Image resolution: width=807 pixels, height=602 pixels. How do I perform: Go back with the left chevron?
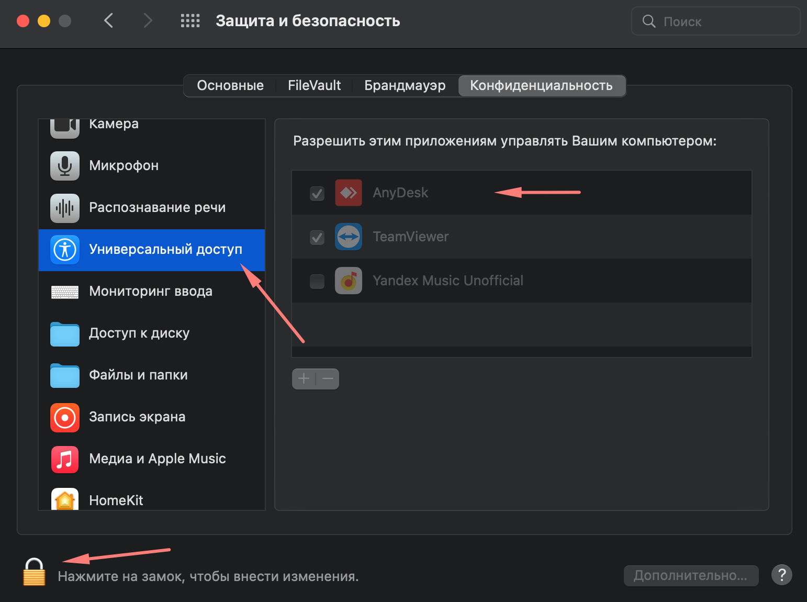pyautogui.click(x=109, y=21)
